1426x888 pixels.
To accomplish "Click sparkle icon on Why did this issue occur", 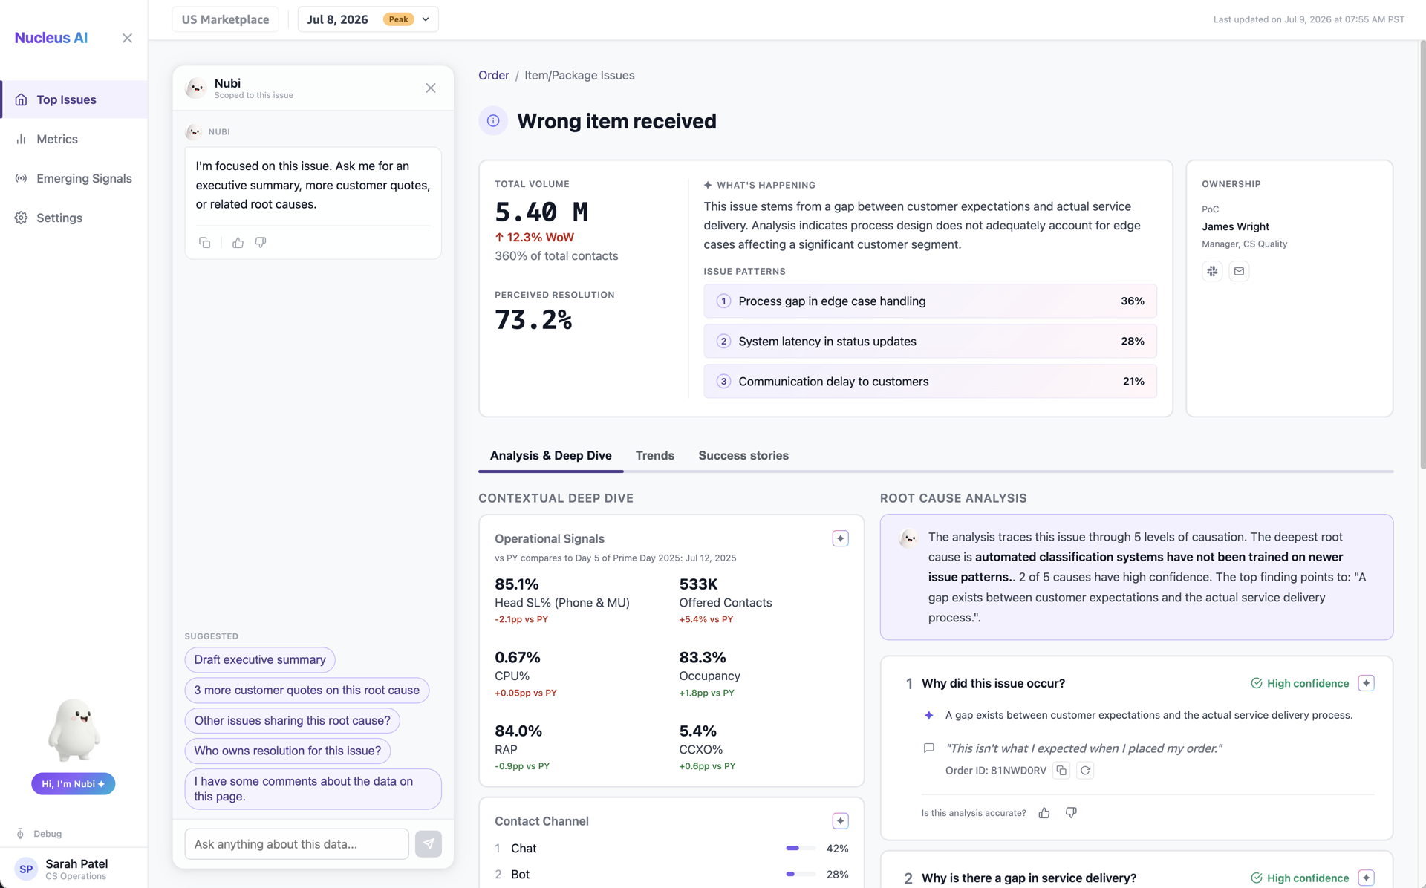I will point(1366,683).
